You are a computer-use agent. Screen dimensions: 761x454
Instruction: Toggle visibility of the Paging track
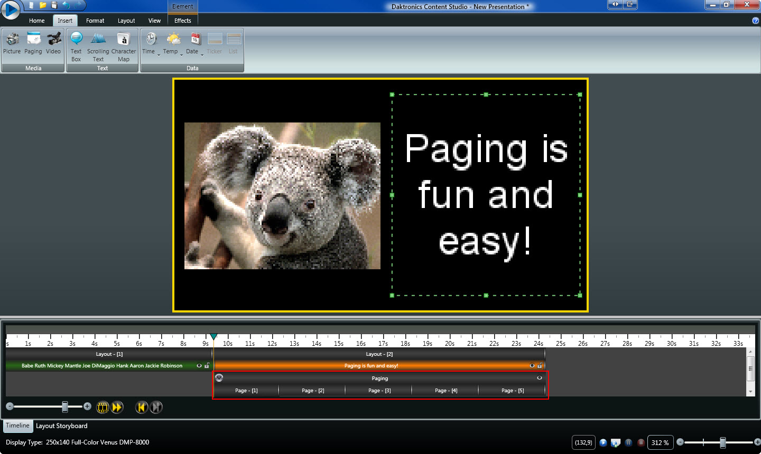pos(540,378)
